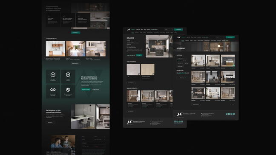Open first product in Kitchens grid middle row

click(198, 77)
